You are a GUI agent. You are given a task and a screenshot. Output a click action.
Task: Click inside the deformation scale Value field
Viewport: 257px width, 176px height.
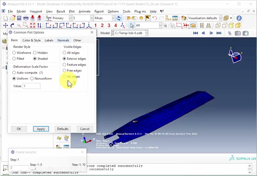[x=31, y=86]
